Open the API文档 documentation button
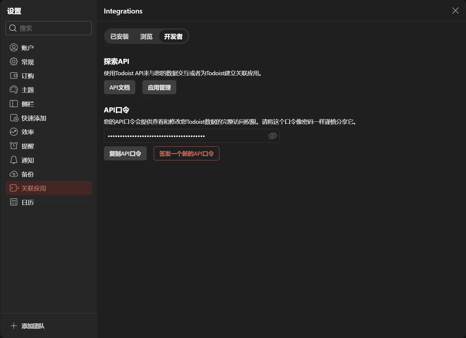The image size is (466, 338). pos(120,87)
